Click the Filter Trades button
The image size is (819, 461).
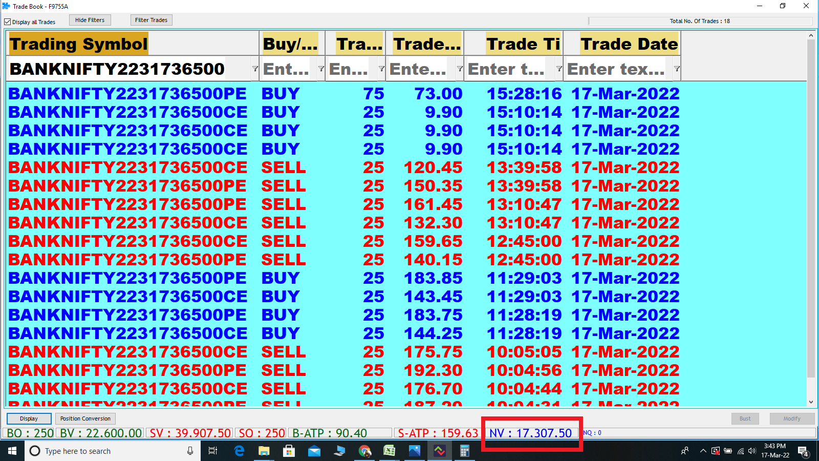[x=151, y=20]
